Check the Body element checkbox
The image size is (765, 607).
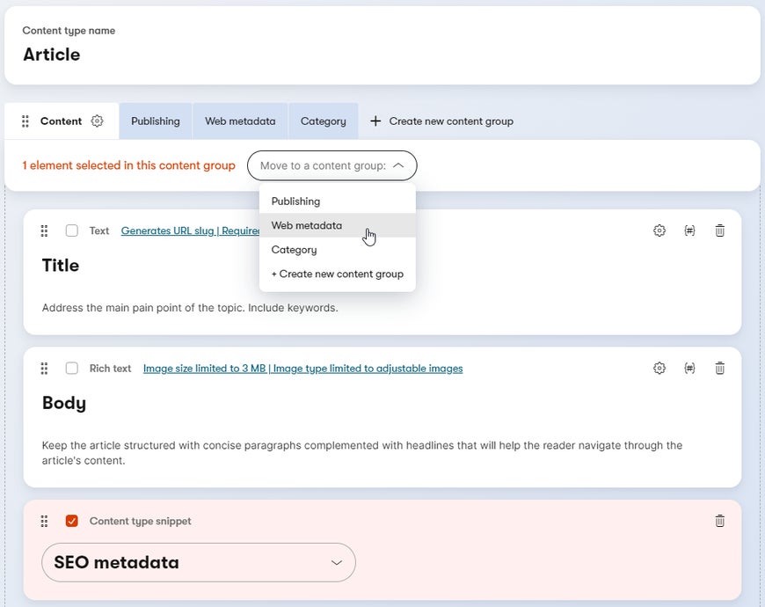click(72, 368)
